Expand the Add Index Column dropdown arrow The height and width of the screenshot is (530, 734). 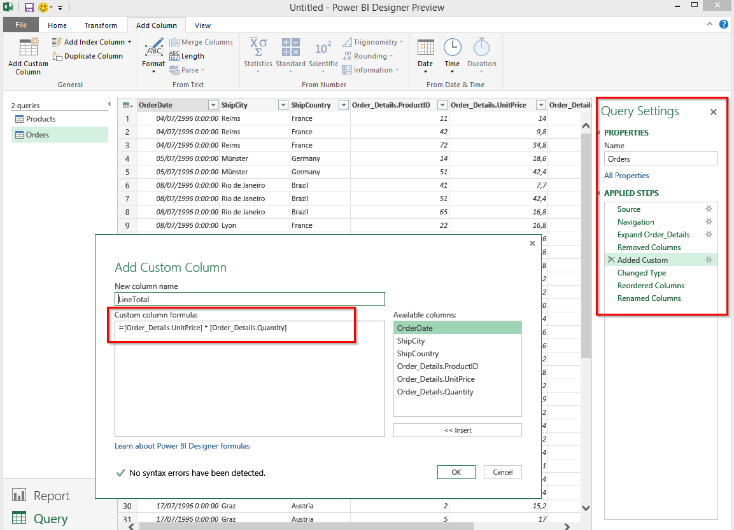[130, 42]
